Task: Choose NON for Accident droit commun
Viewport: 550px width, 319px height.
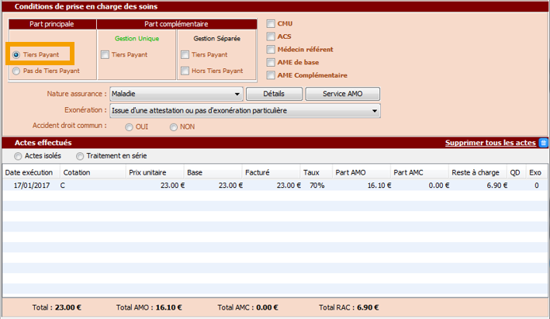Action: coord(173,127)
